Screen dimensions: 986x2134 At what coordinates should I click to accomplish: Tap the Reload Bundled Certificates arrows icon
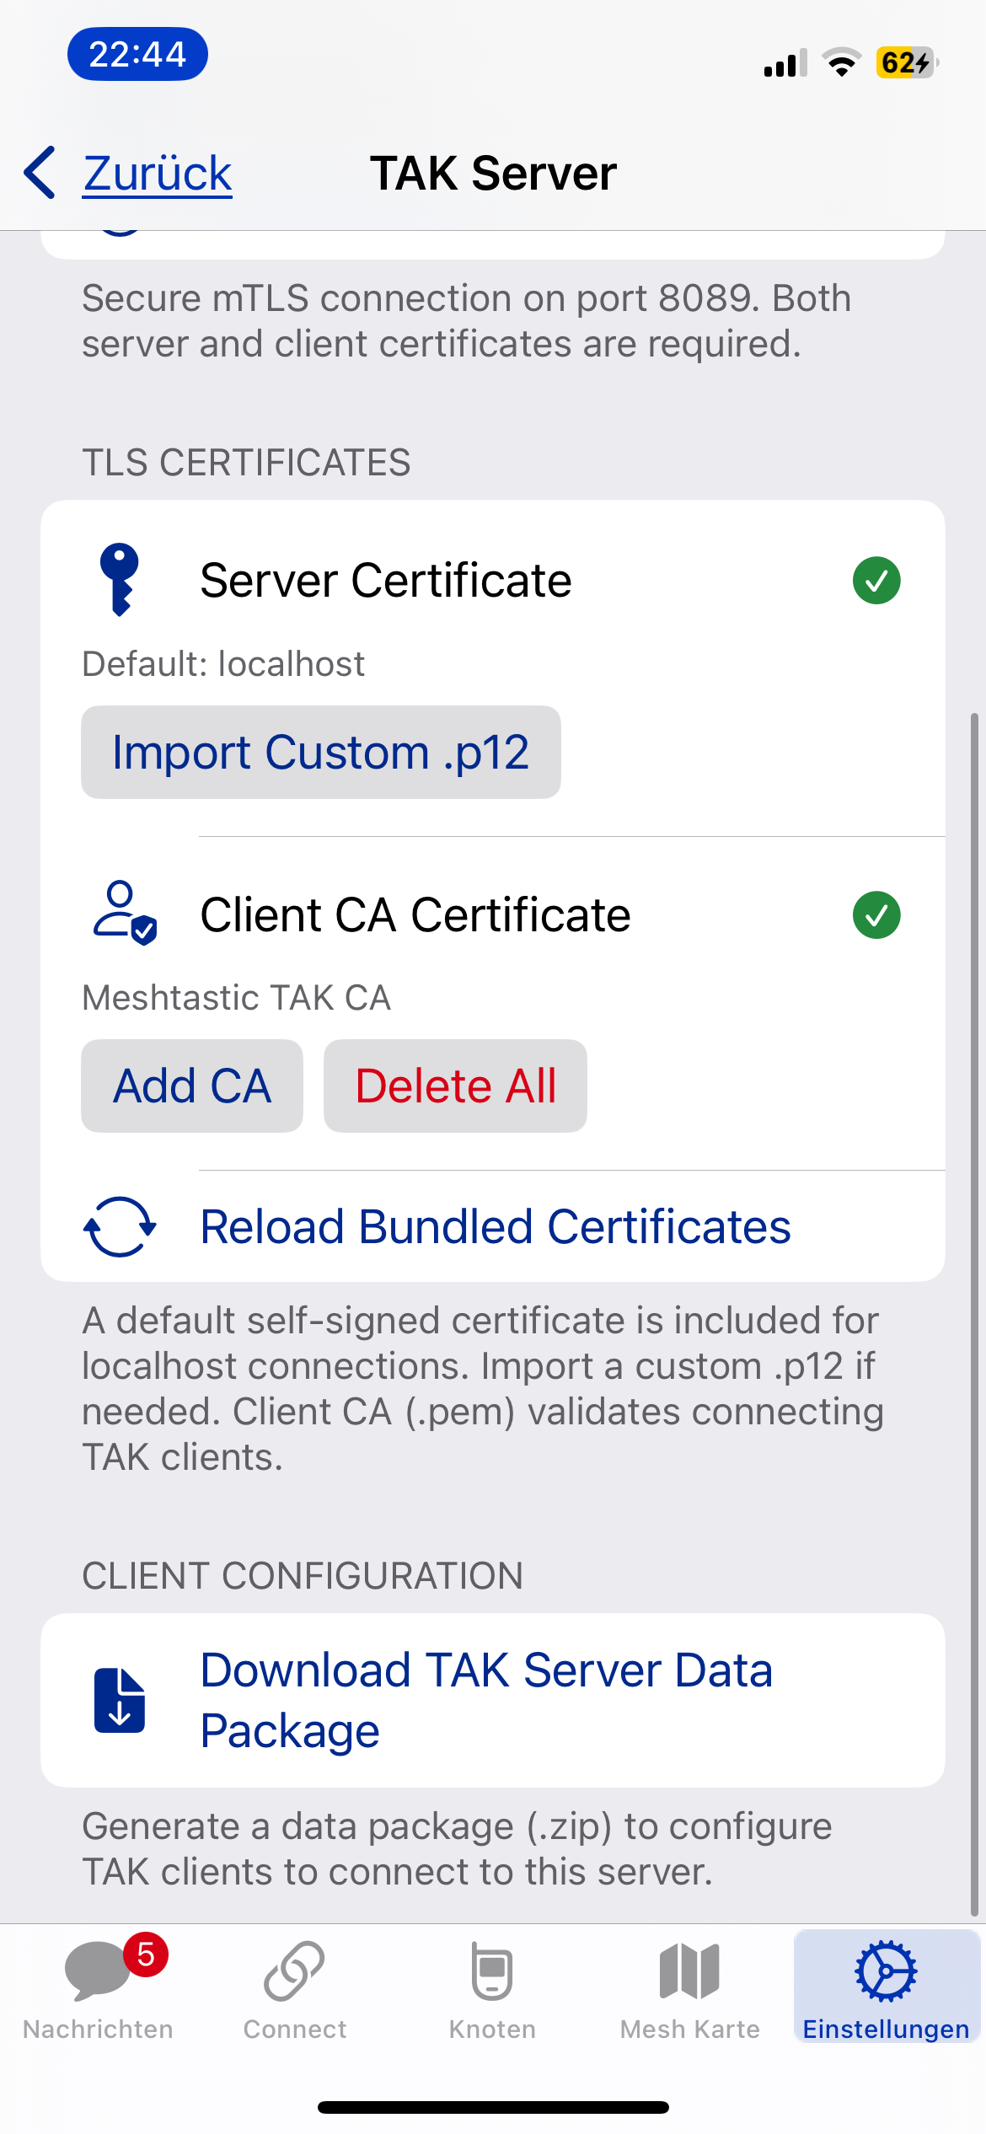pos(120,1226)
